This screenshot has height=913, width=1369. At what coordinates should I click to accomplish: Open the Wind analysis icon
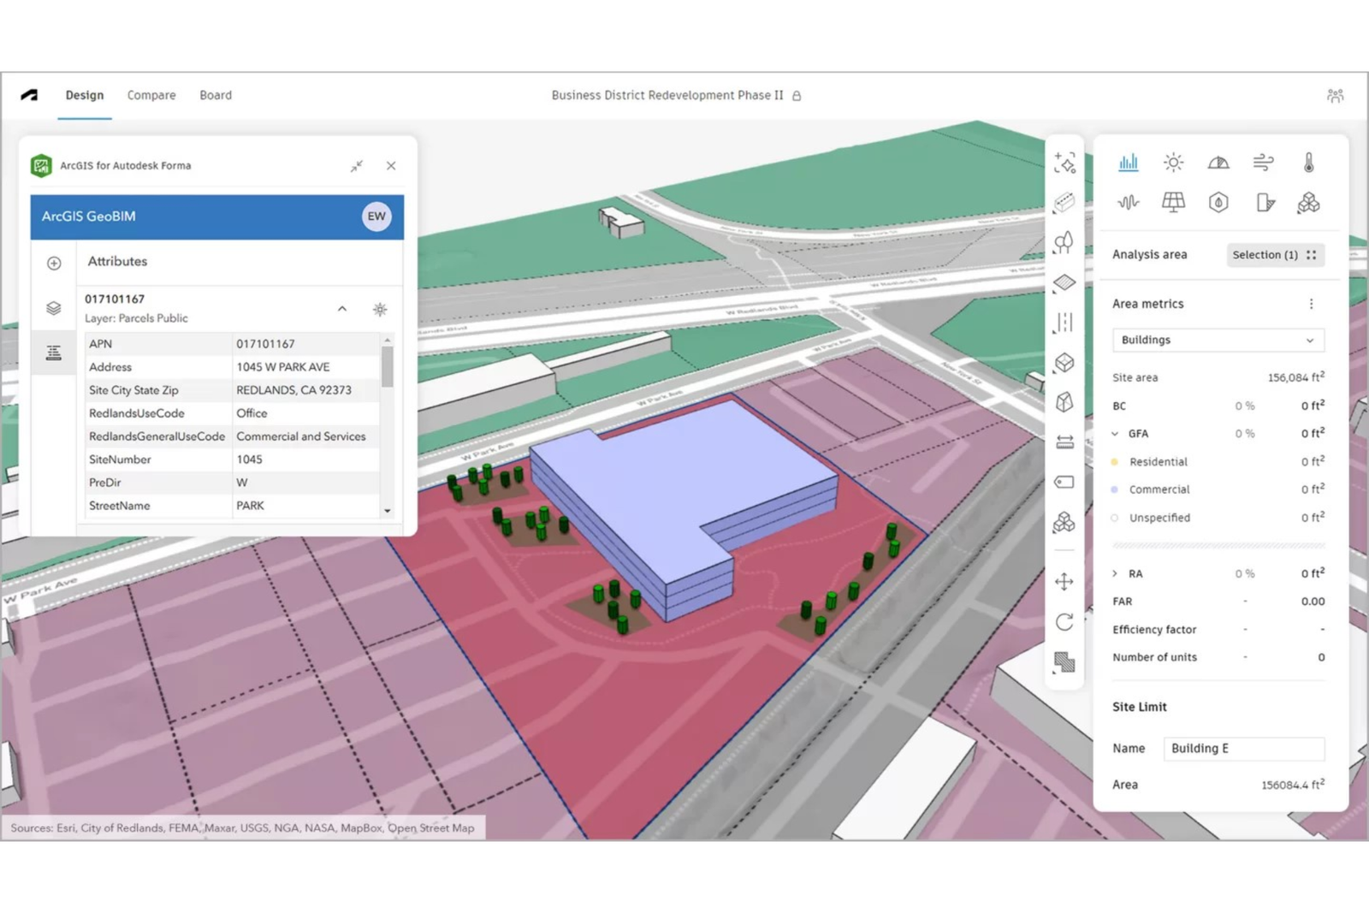click(1264, 162)
